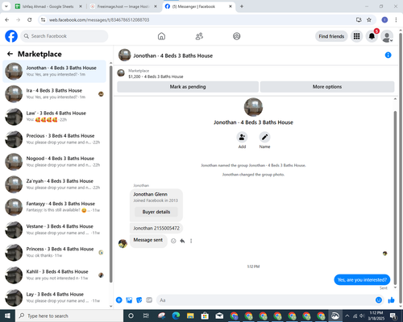This screenshot has height=322, width=403.
Task: Open Nogood - 4 Beds 3 Baths conversation
Action: point(54,162)
